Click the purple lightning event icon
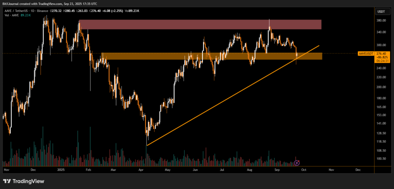394x189 pixels. coord(297,163)
